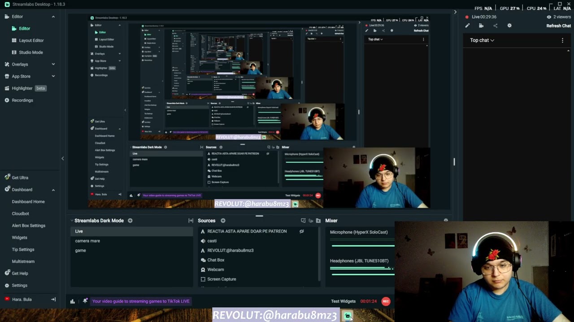The image size is (574, 322).
Task: Open the chat panel gear settings
Action: (x=509, y=25)
